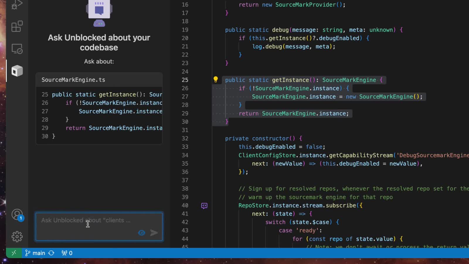Focus the Ask Unblocked input field
Image resolution: width=469 pixels, height=264 pixels.
point(99,226)
